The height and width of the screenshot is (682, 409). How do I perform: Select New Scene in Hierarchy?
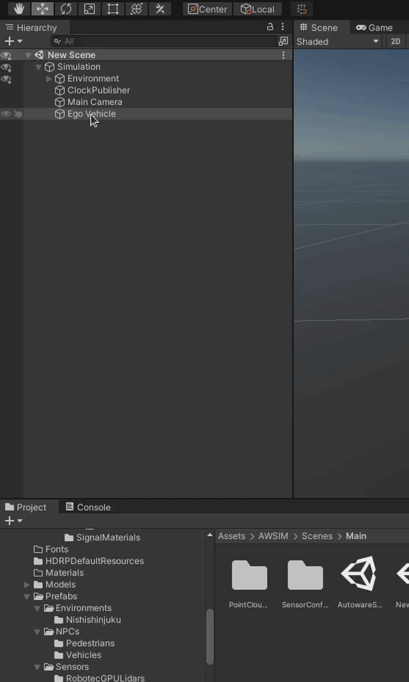tap(72, 55)
